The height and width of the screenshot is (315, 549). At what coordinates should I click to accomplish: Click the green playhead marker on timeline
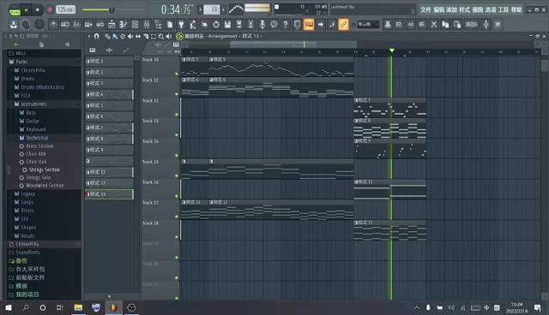(392, 51)
